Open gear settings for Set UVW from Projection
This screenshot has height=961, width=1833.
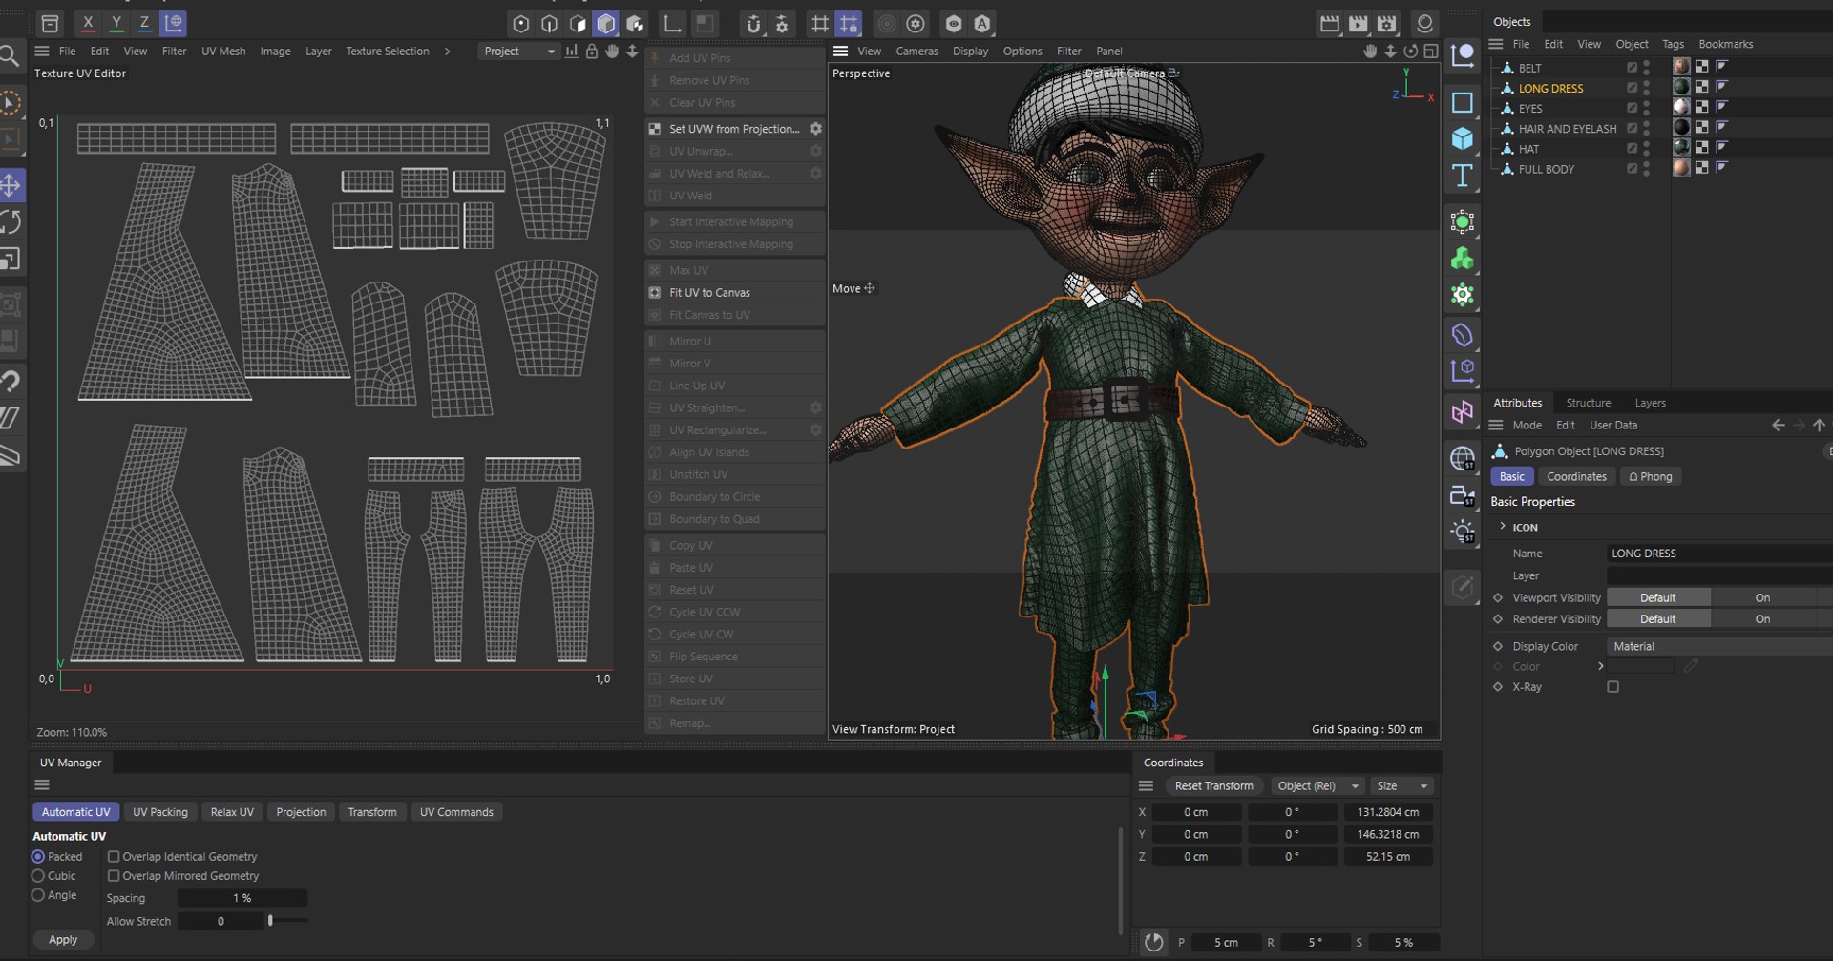coord(815,129)
